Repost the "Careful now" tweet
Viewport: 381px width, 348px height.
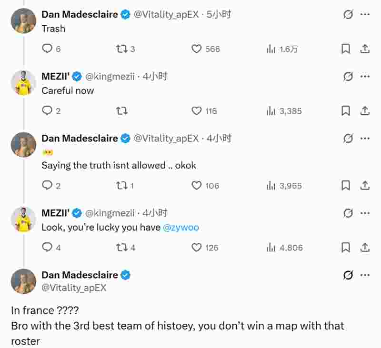(x=122, y=111)
